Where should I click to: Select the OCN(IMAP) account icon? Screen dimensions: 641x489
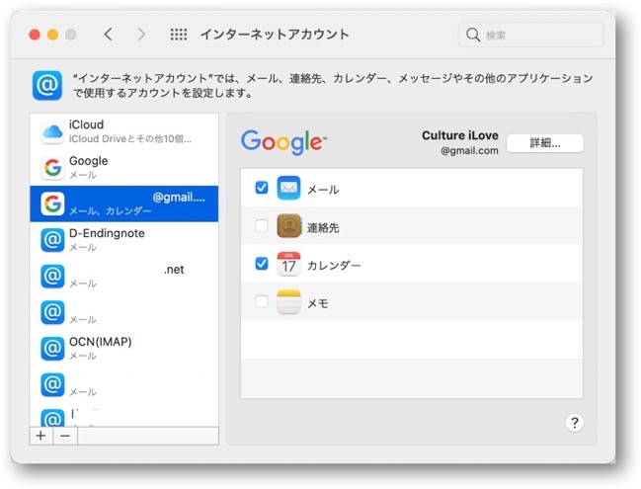tap(52, 349)
